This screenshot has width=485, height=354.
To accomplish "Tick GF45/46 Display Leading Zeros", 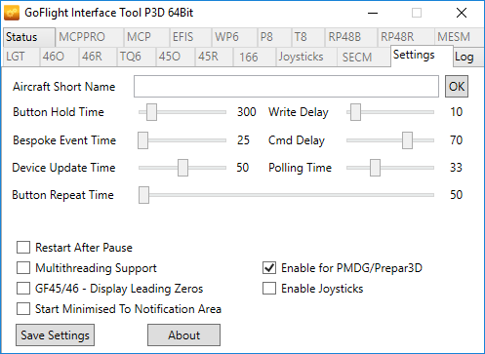I will (x=23, y=289).
